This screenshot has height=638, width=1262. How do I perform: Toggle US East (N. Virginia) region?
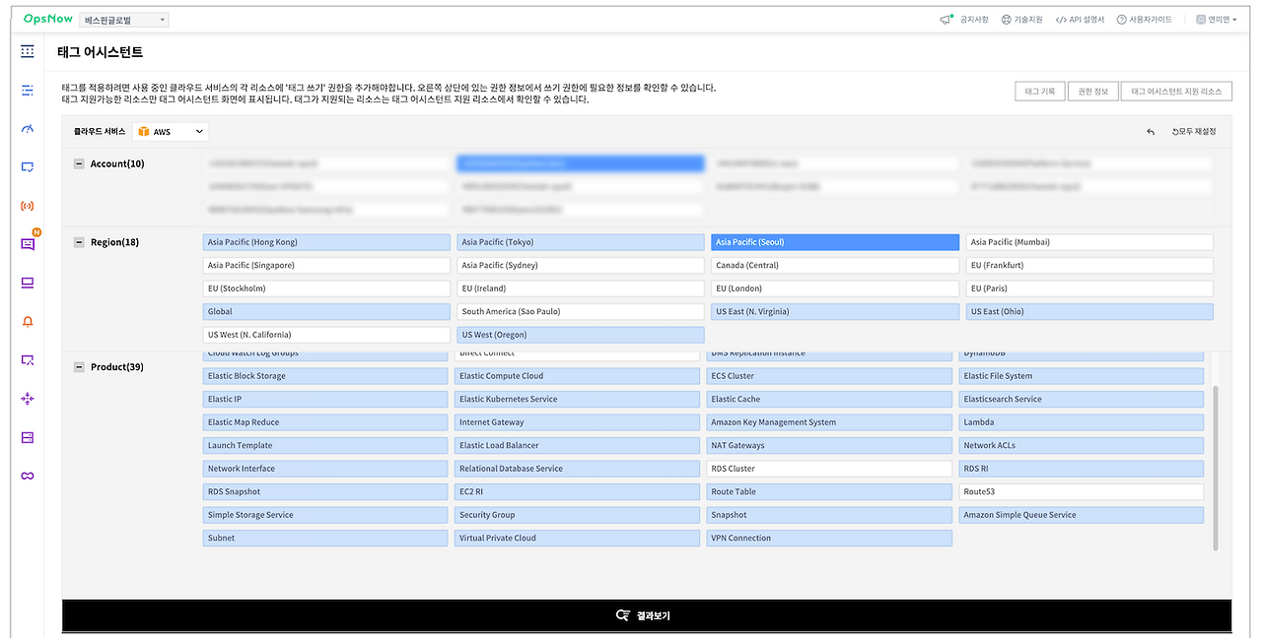[835, 312]
